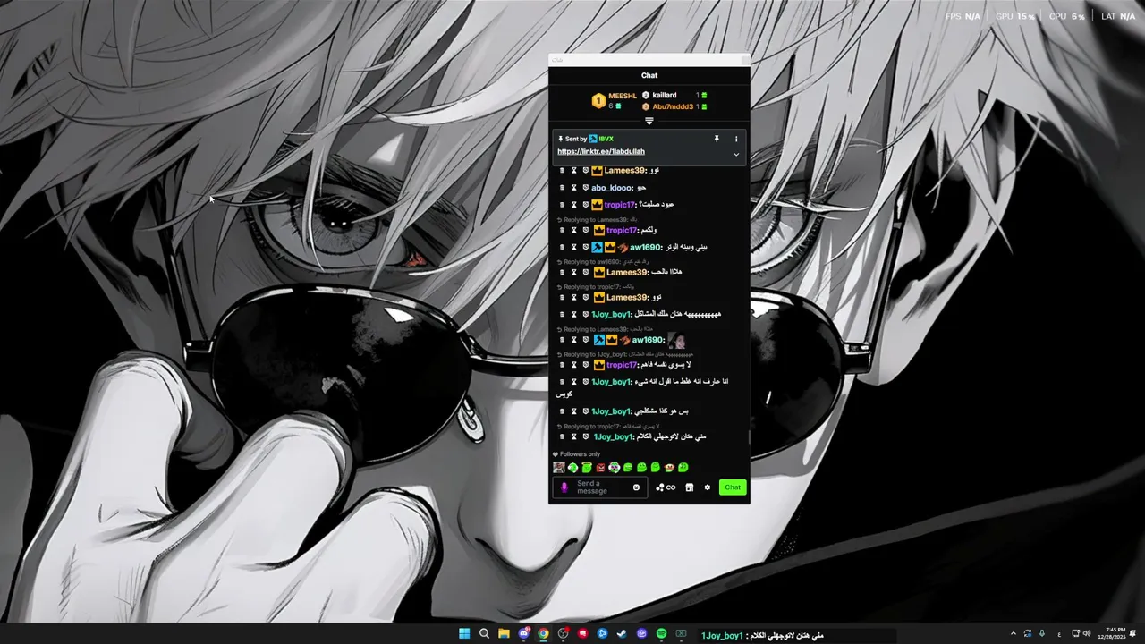Image resolution: width=1145 pixels, height=644 pixels.
Task: Insert the red angry quick emote
Action: point(600,467)
